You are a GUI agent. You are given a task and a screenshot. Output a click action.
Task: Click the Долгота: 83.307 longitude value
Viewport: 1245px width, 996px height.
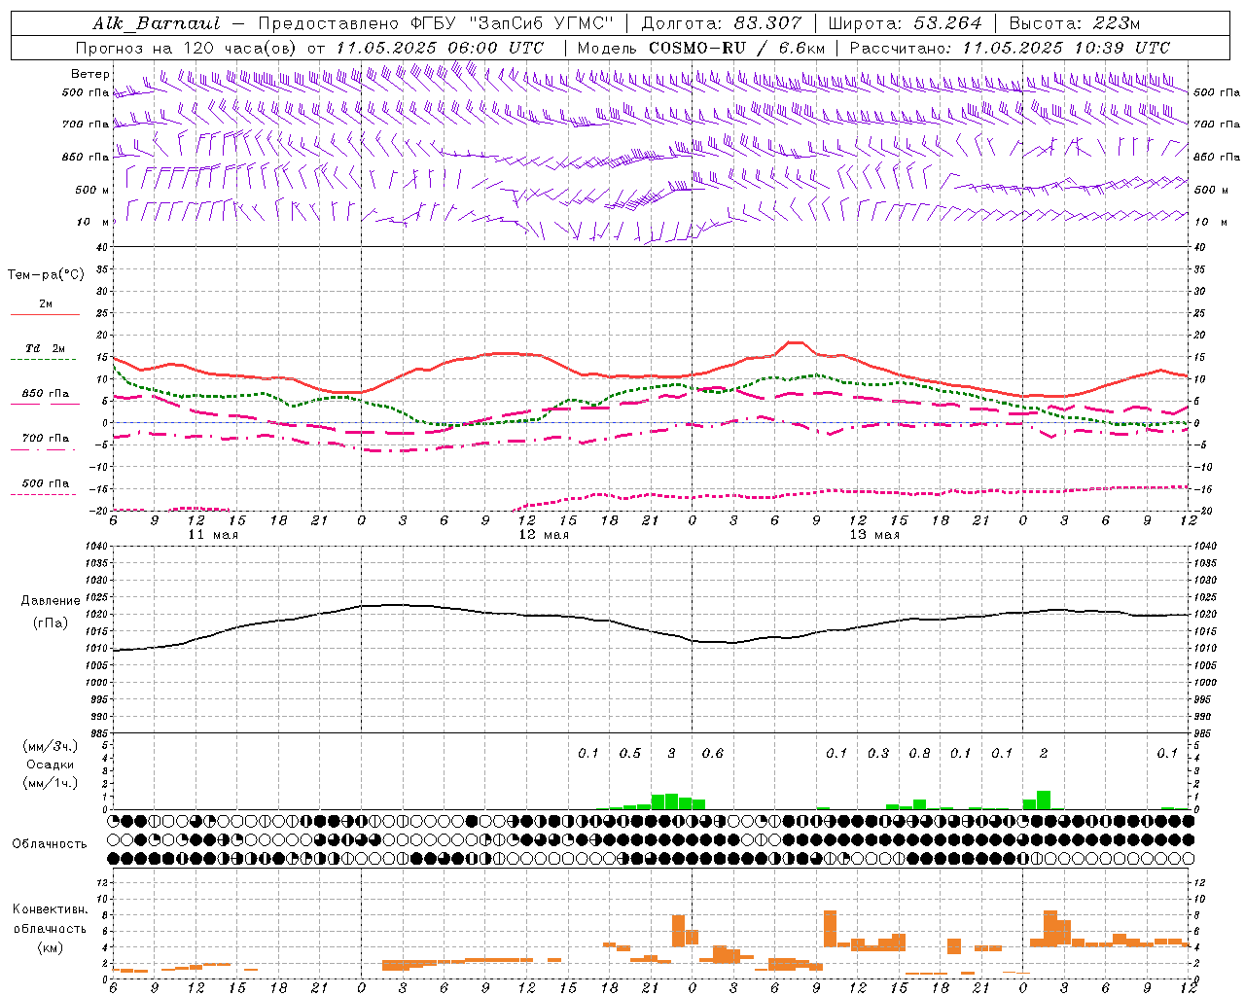722,23
